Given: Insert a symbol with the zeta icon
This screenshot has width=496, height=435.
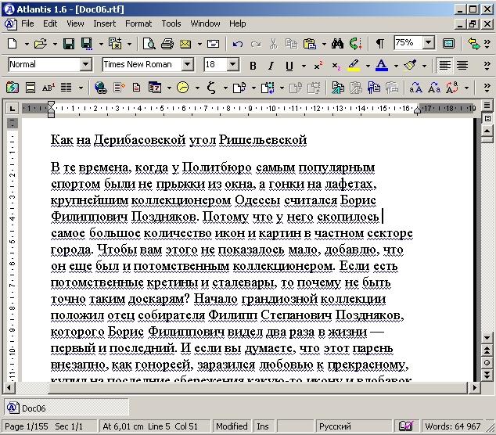Looking at the screenshot, I should tap(211, 88).
